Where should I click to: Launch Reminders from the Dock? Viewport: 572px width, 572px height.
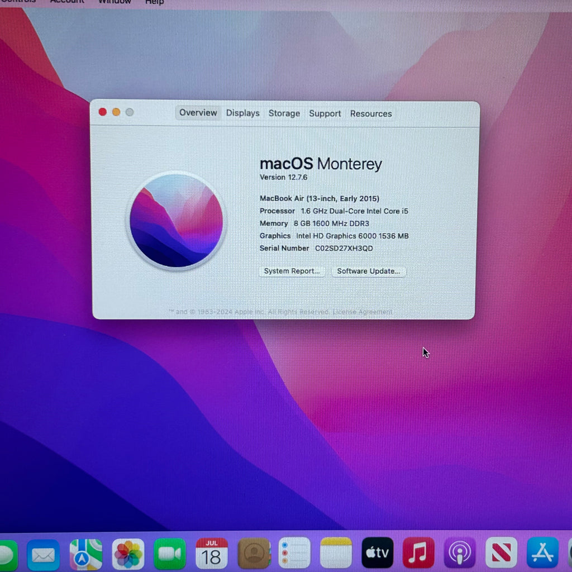pos(294,552)
